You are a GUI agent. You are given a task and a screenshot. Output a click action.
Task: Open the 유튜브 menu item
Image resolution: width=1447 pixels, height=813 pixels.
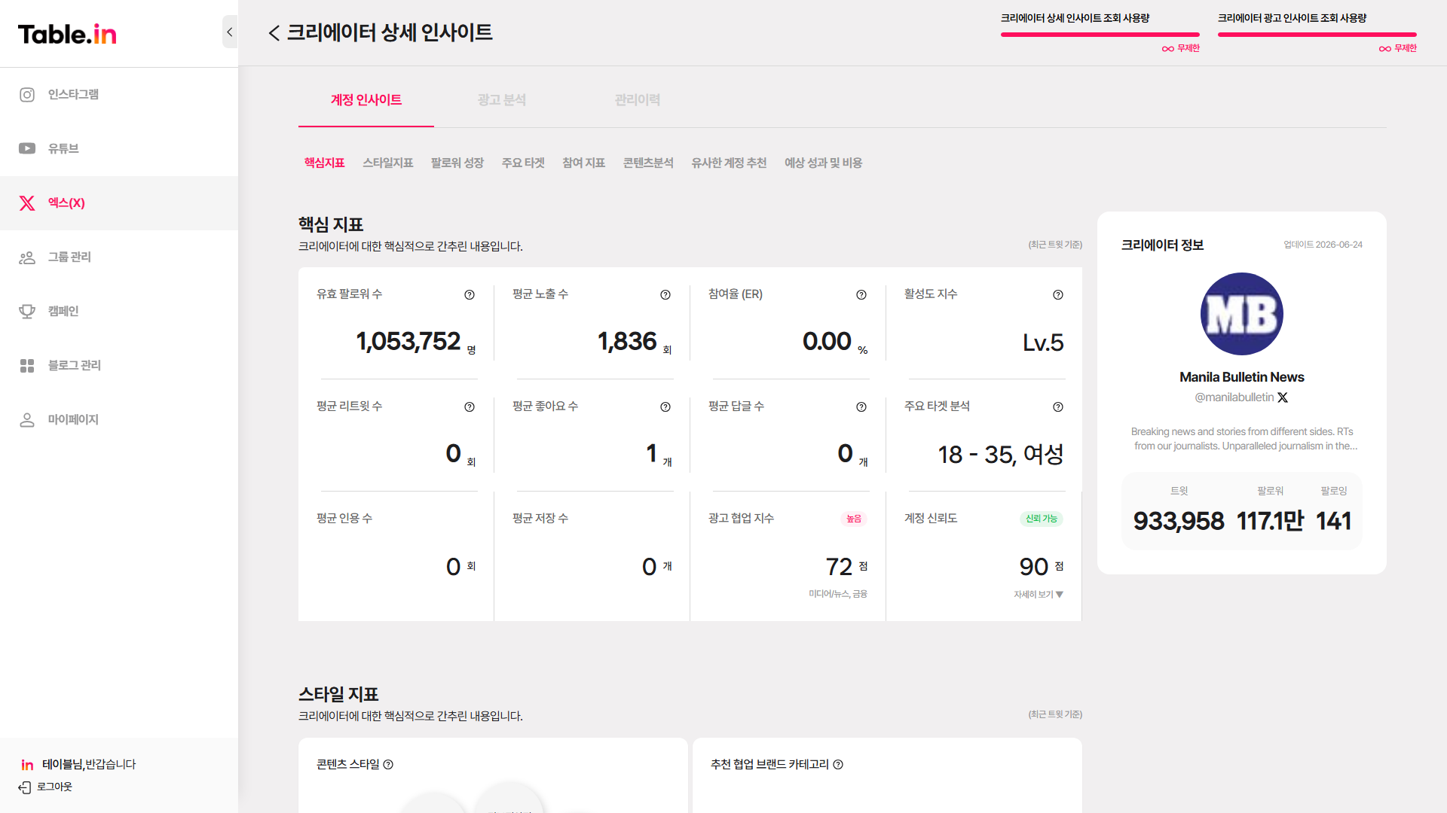(119, 149)
